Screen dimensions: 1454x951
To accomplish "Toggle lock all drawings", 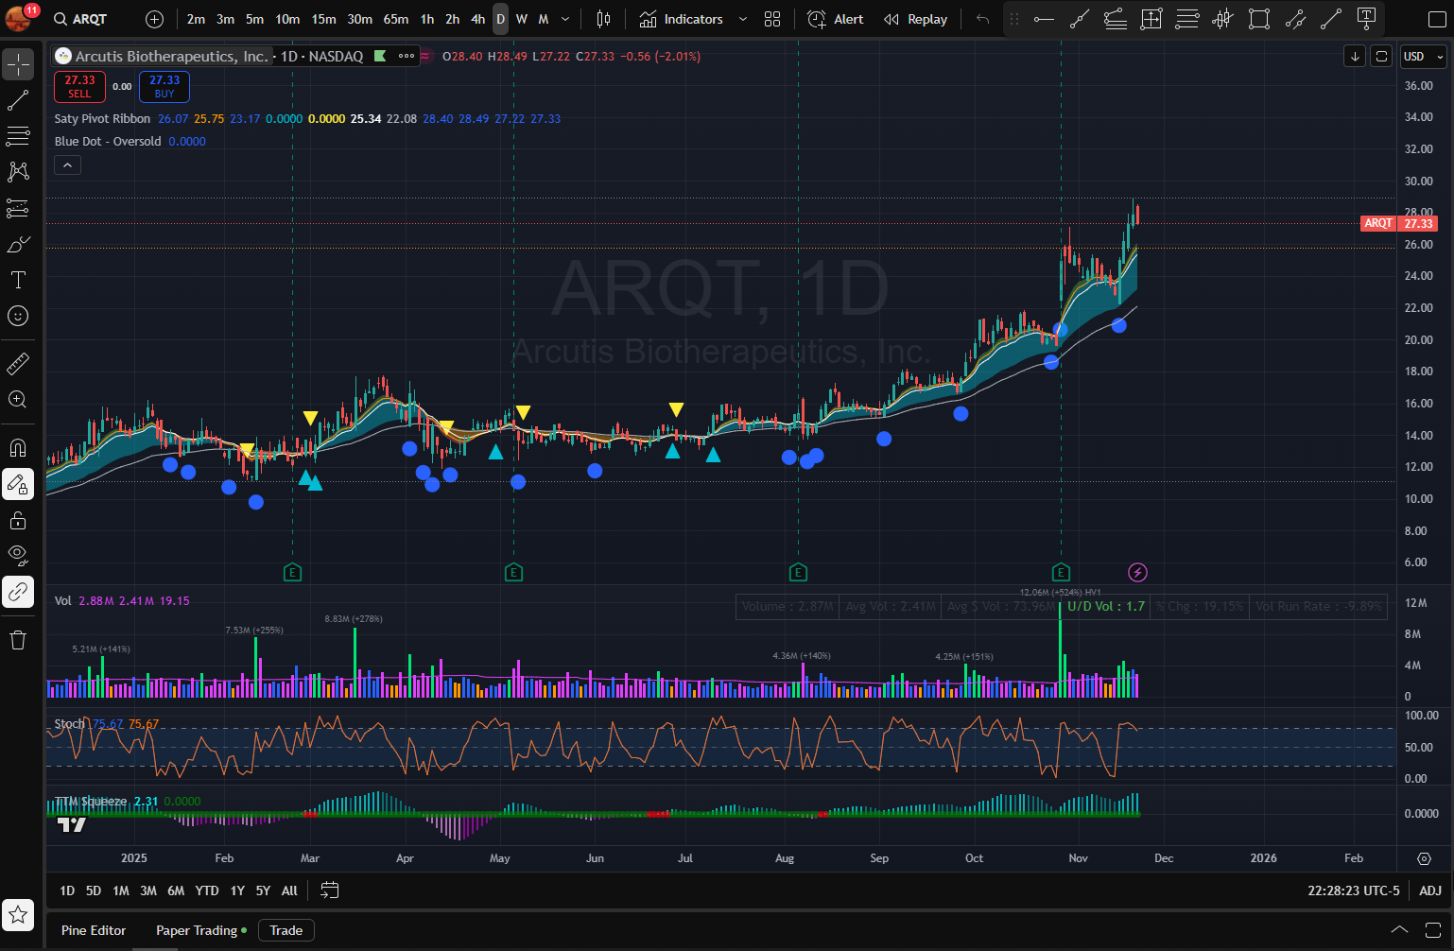I will [x=18, y=520].
